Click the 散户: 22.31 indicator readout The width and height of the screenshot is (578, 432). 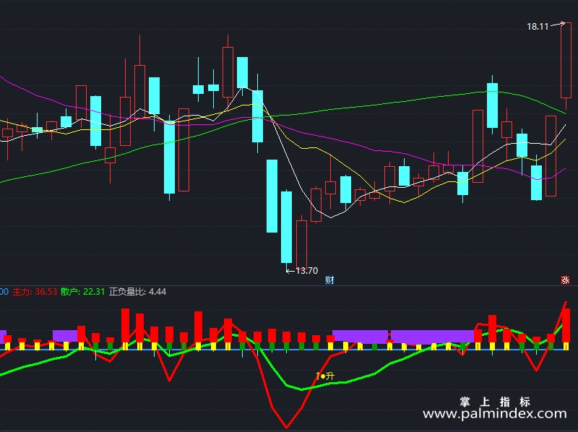point(83,292)
